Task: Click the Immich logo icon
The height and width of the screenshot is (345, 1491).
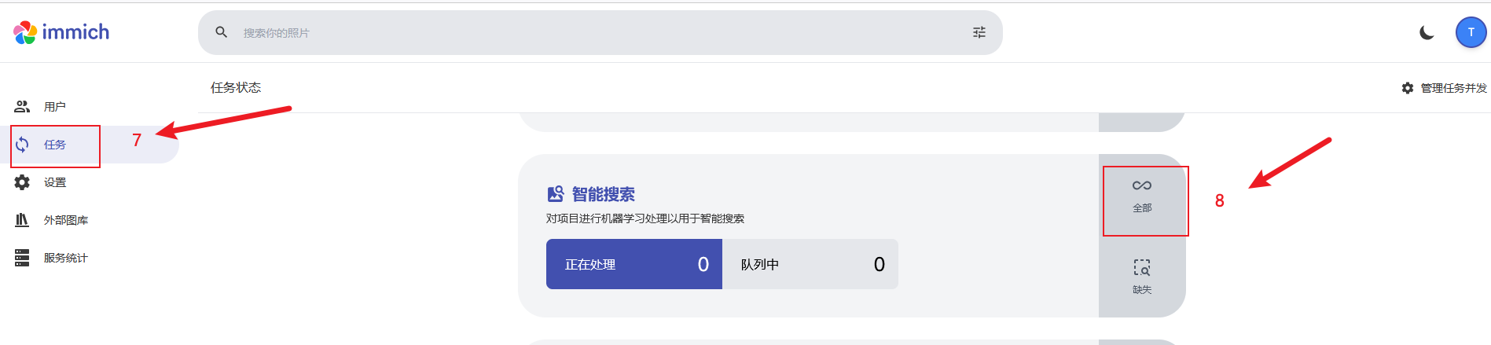Action: [25, 32]
